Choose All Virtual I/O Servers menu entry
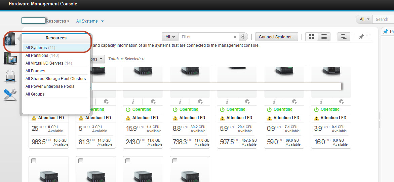This screenshot has width=394, height=182. [x=48, y=63]
